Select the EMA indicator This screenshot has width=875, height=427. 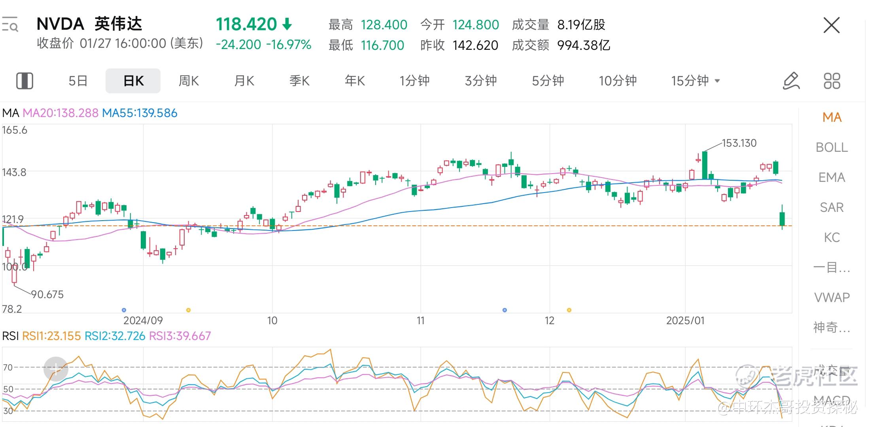[832, 178]
